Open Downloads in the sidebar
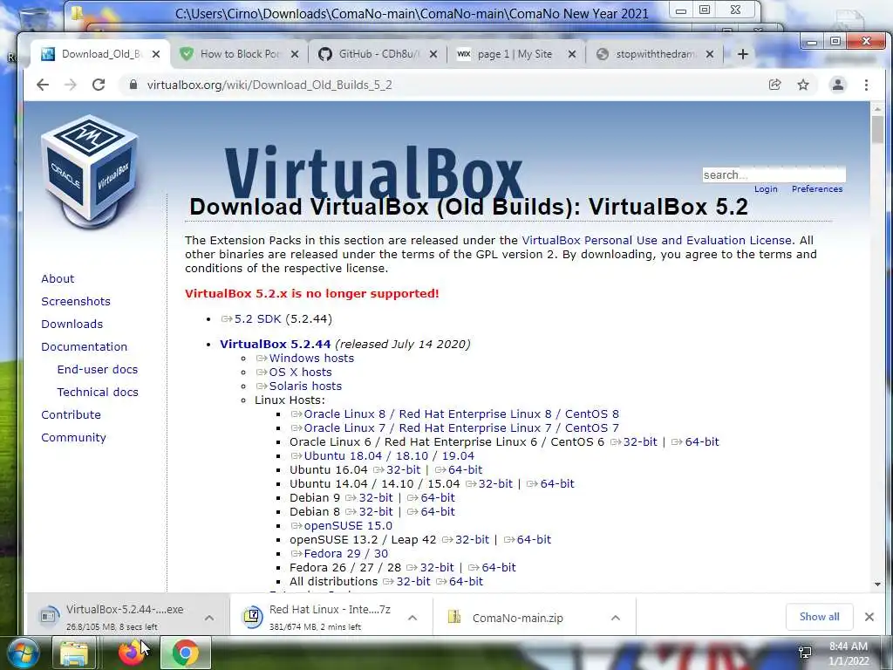Screen dimensions: 893x670 click(x=72, y=325)
